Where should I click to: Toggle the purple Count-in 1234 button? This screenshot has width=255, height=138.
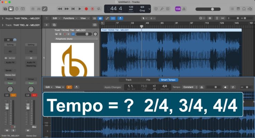[178, 9]
